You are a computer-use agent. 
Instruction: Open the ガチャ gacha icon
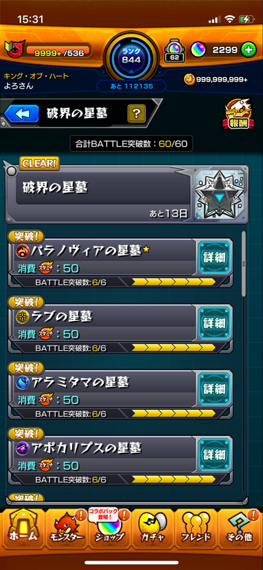point(152,529)
